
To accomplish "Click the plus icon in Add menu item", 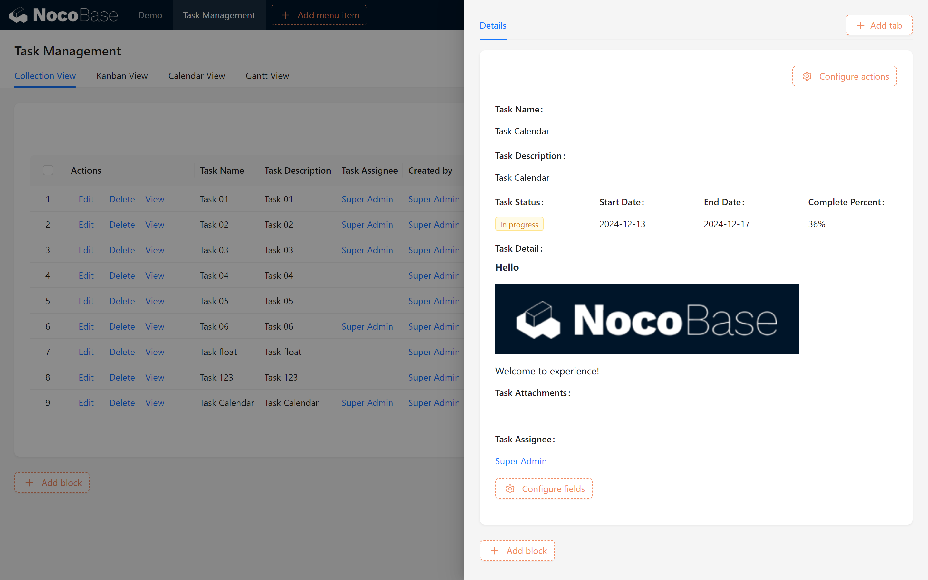I will [285, 15].
